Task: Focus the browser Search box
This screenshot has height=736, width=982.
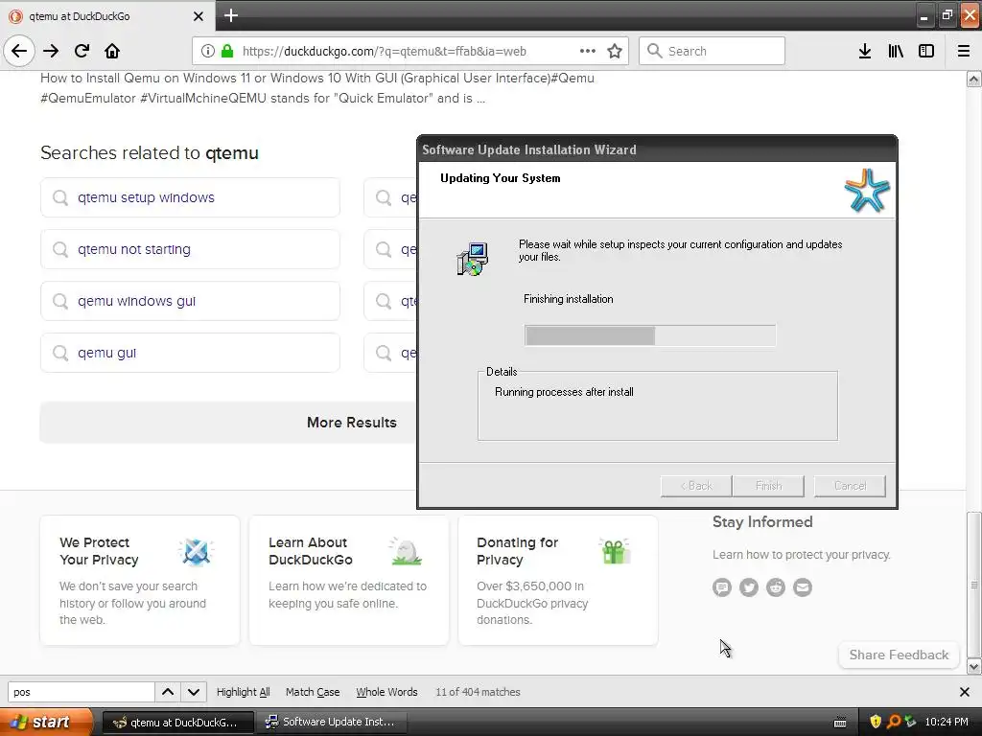Action: 713,51
